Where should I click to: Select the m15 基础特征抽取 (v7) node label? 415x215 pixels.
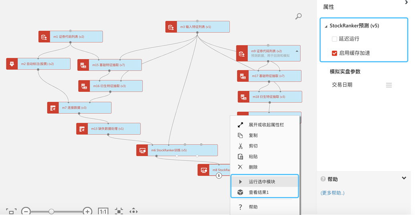pos(109,65)
